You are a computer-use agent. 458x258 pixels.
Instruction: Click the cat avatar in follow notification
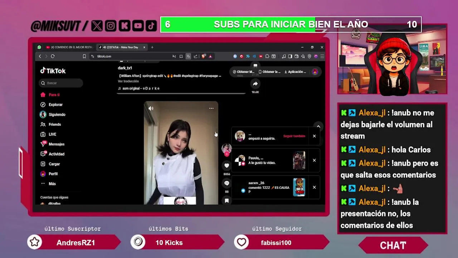click(x=240, y=136)
